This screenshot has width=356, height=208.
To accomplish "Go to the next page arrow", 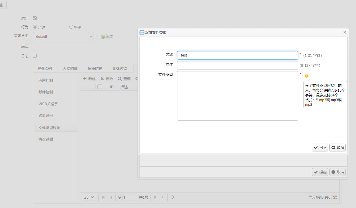I will 155,197.
